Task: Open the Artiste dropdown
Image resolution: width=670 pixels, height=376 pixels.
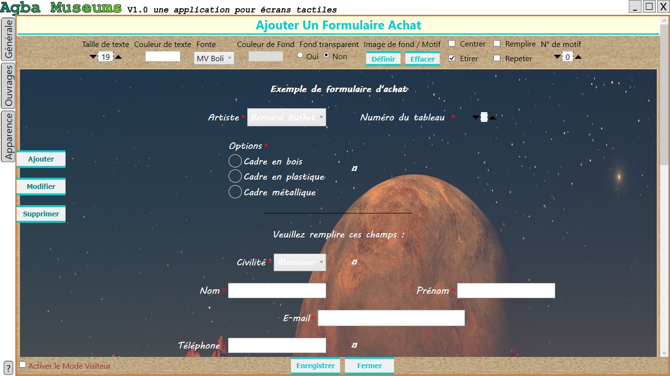Action: 286,117
